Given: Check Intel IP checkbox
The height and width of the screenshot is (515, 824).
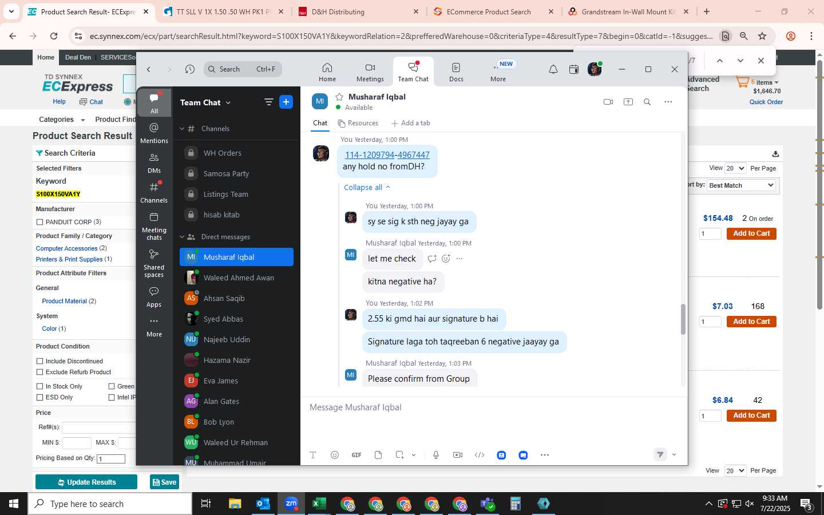Looking at the screenshot, I should pos(112,397).
